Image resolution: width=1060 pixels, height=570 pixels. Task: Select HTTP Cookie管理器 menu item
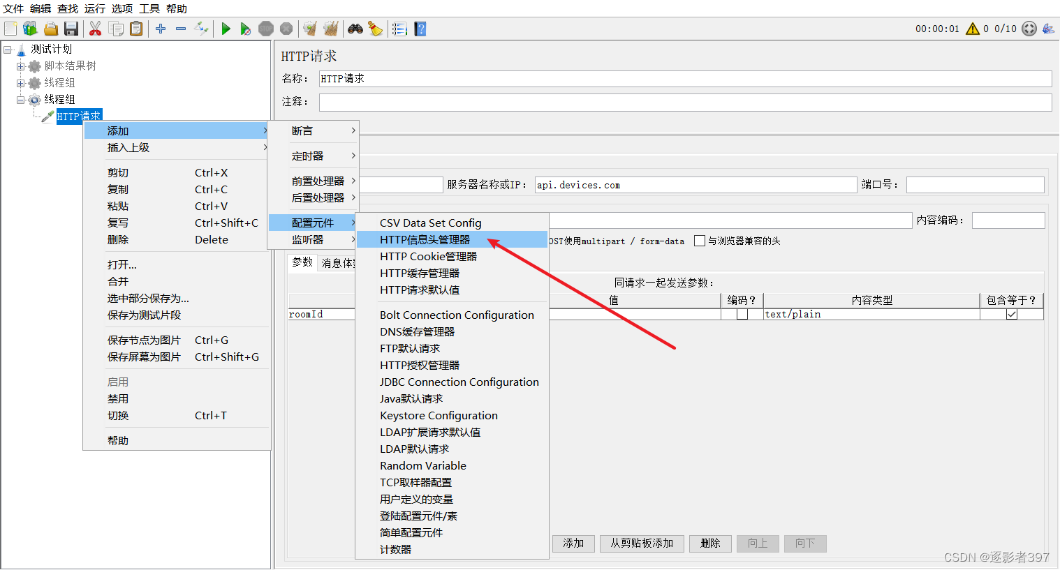(452, 256)
